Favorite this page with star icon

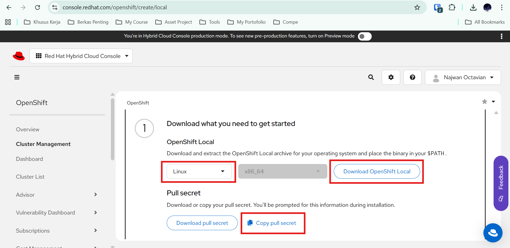[x=484, y=102]
